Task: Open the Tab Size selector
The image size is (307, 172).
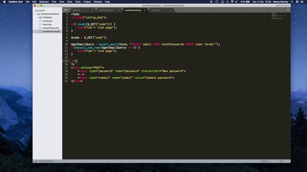Action: click(265, 161)
